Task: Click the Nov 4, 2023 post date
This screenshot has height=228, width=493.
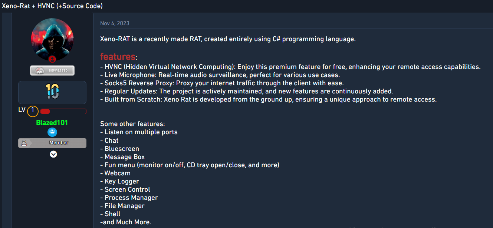Action: [115, 23]
